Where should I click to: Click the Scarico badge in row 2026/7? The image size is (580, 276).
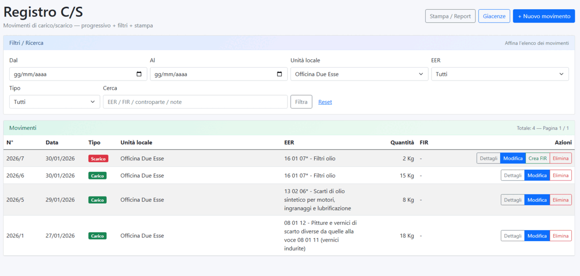[x=98, y=159]
